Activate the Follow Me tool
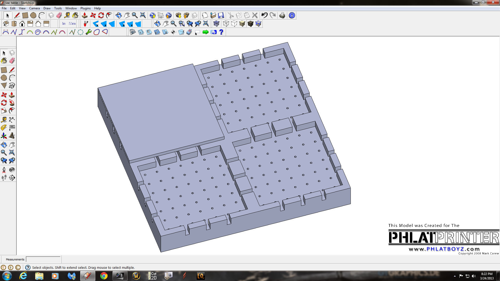This screenshot has width=500, height=281. (x=12, y=103)
